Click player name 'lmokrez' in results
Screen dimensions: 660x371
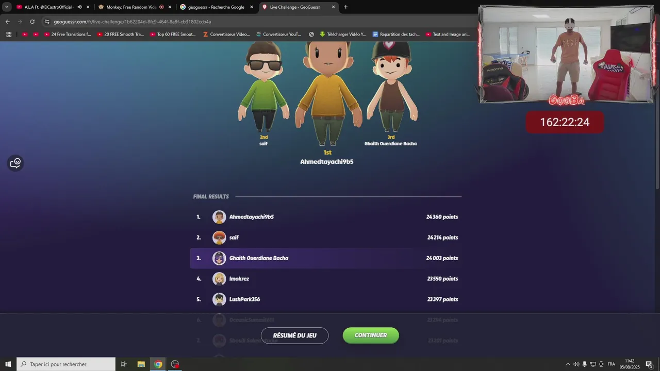point(239,279)
